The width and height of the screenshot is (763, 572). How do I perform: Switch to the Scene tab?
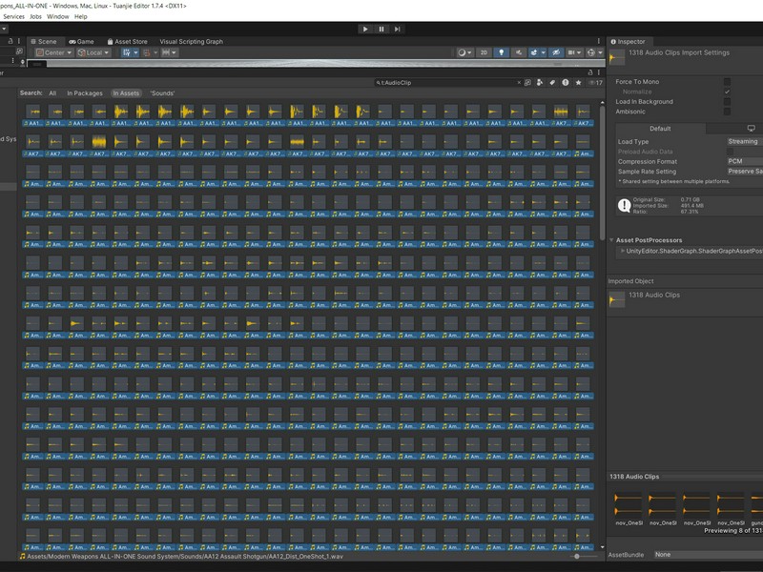click(43, 41)
